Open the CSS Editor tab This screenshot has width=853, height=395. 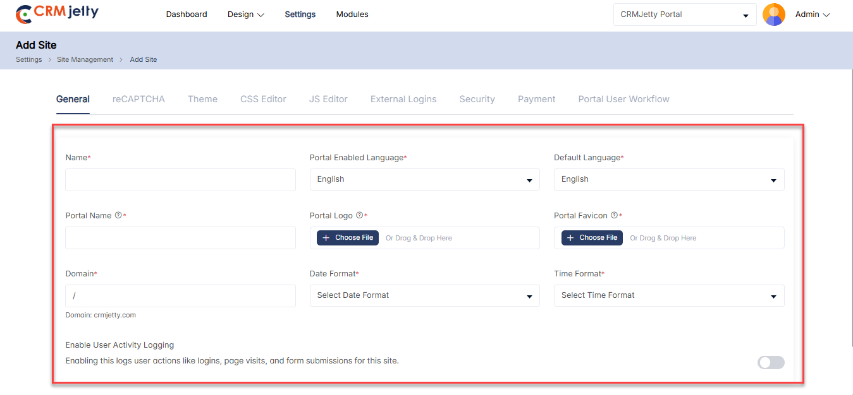click(263, 99)
